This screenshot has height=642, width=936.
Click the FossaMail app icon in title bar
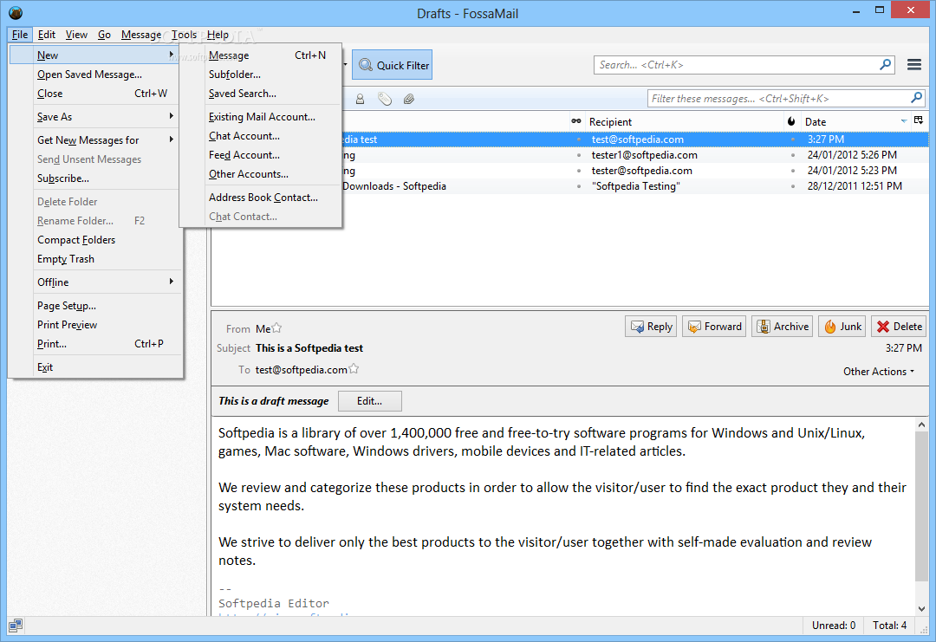pyautogui.click(x=16, y=12)
